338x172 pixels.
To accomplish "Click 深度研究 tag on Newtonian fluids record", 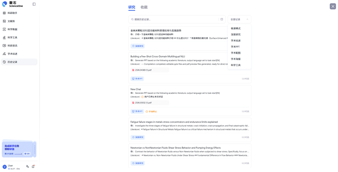I will point(138,163).
